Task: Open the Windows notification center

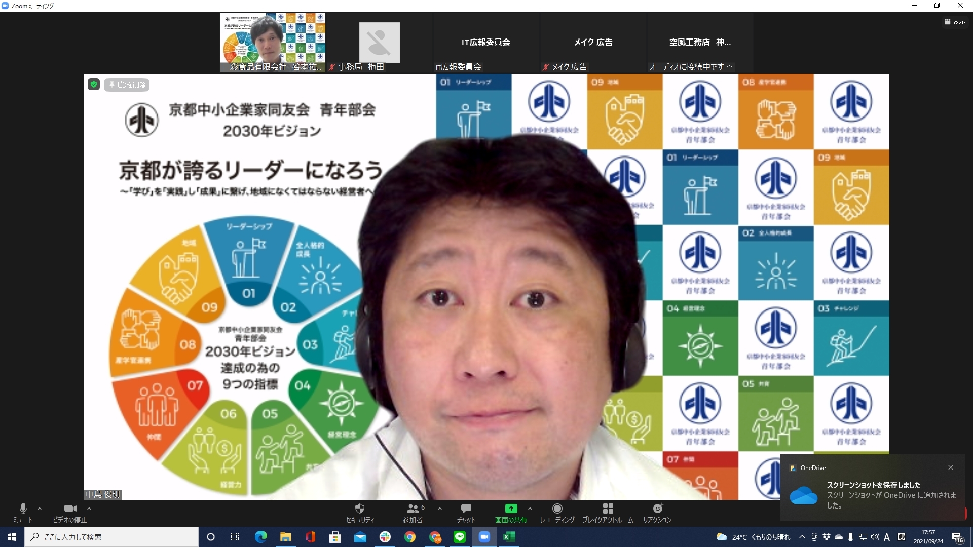Action: click(958, 537)
